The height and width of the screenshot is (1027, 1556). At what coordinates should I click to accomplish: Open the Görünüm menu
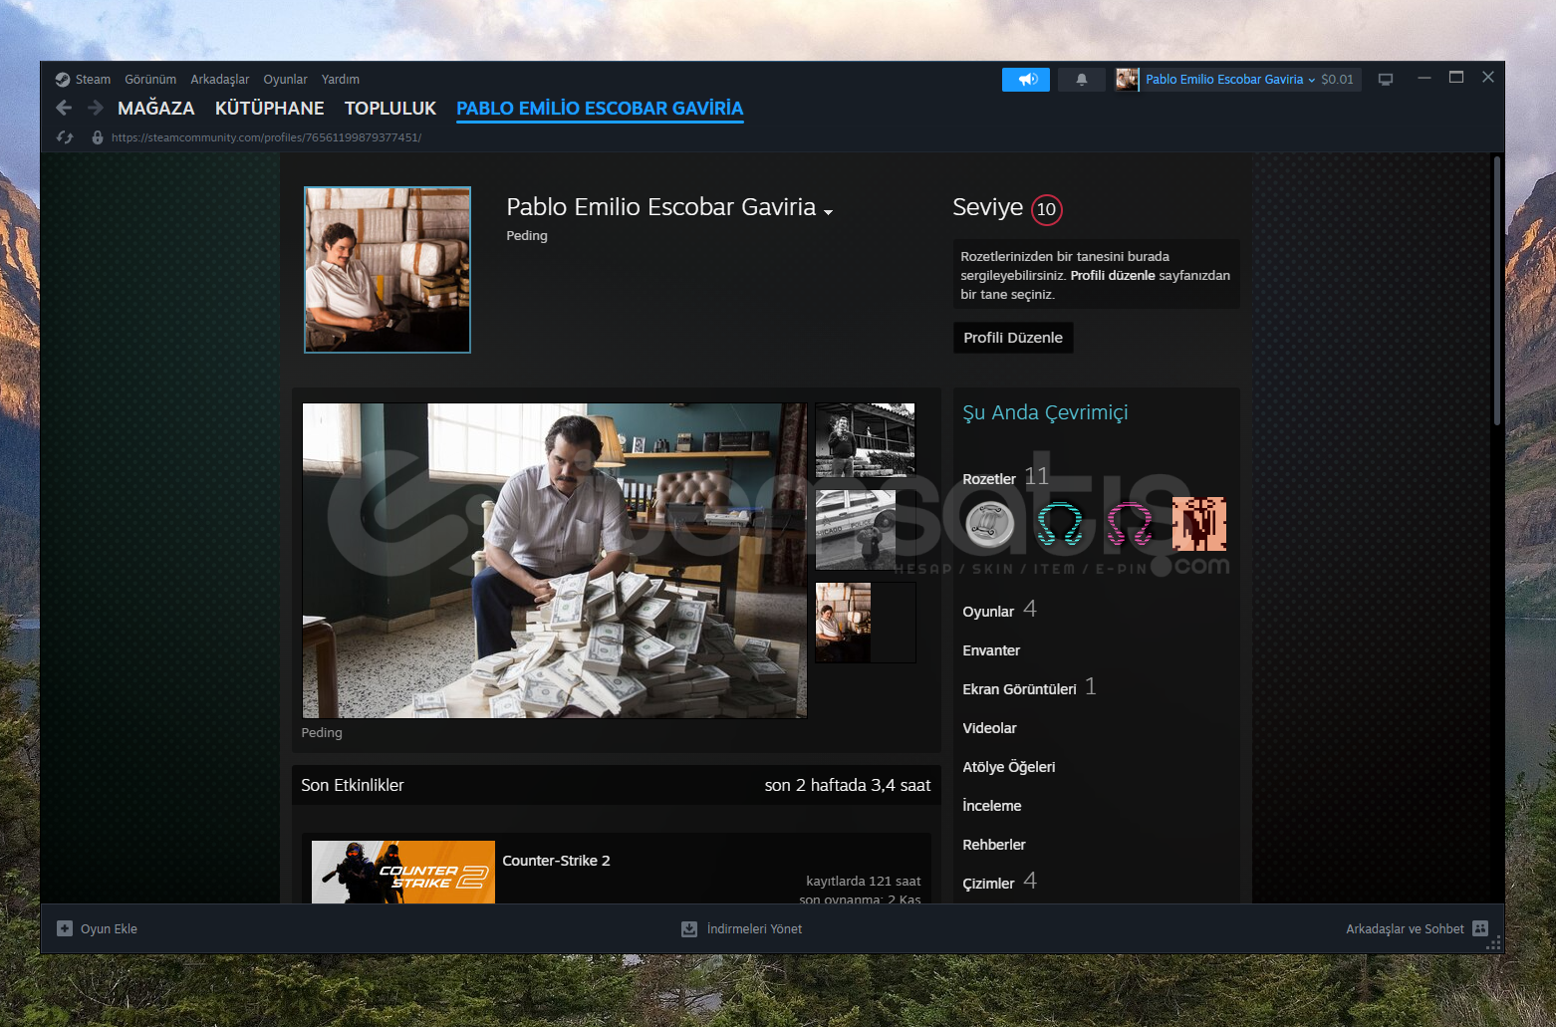tap(150, 80)
